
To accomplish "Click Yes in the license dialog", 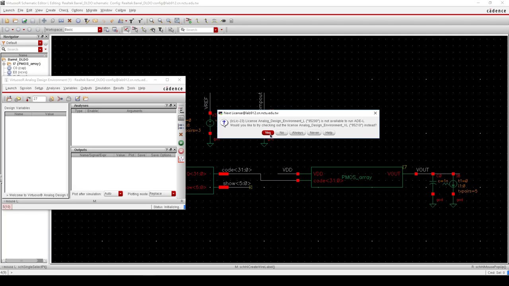I will [x=268, y=133].
